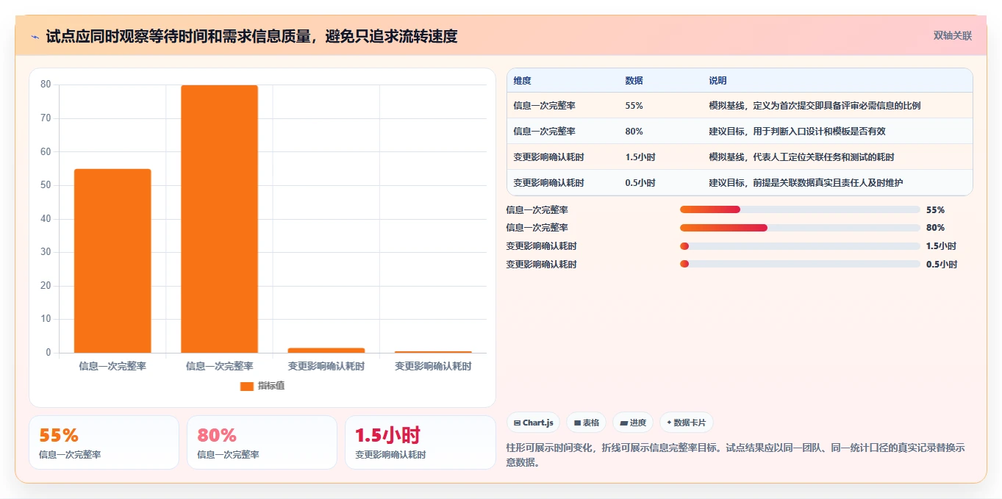Click the 80% cell in the table
Viewport: 1002px width, 499px height.
[x=634, y=132]
